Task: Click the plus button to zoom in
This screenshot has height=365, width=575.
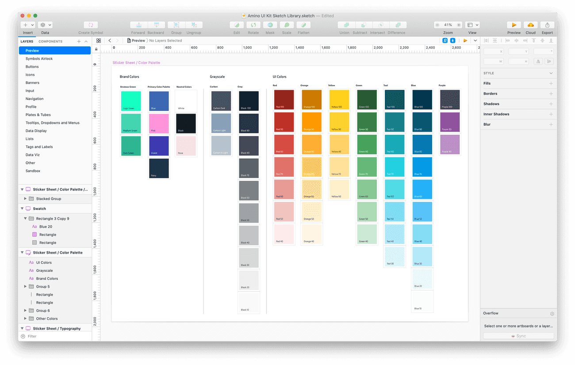Action: pyautogui.click(x=459, y=25)
